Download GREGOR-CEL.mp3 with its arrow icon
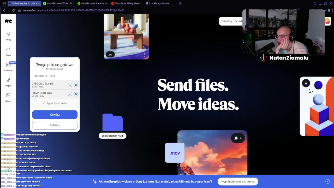This screenshot has height=188, width=334. 70,85
